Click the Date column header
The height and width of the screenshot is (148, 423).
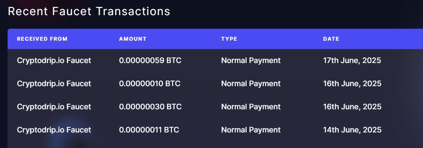pos(331,39)
